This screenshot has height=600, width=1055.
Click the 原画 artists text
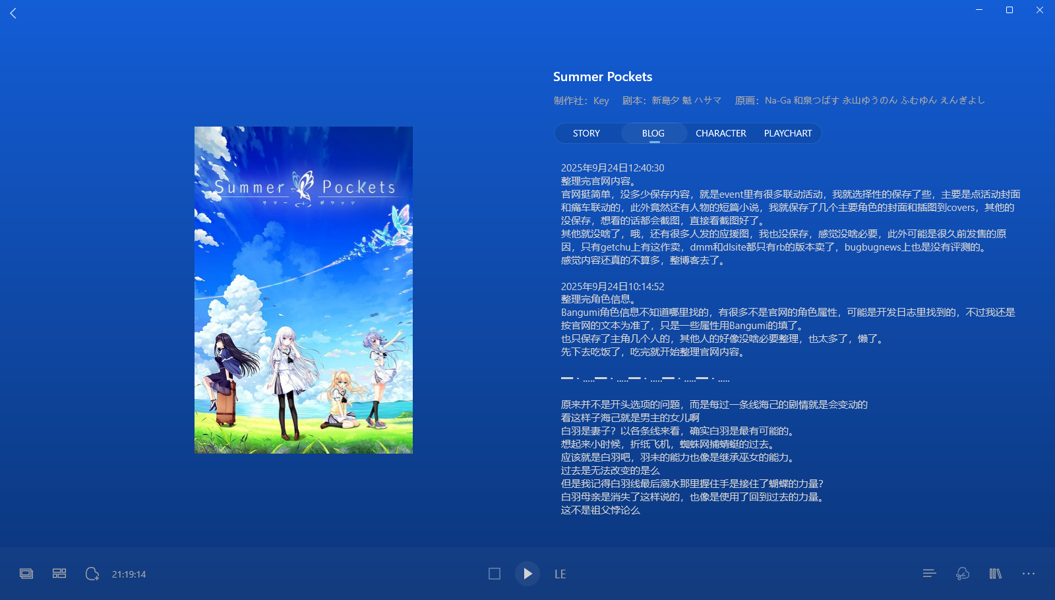pos(860,100)
